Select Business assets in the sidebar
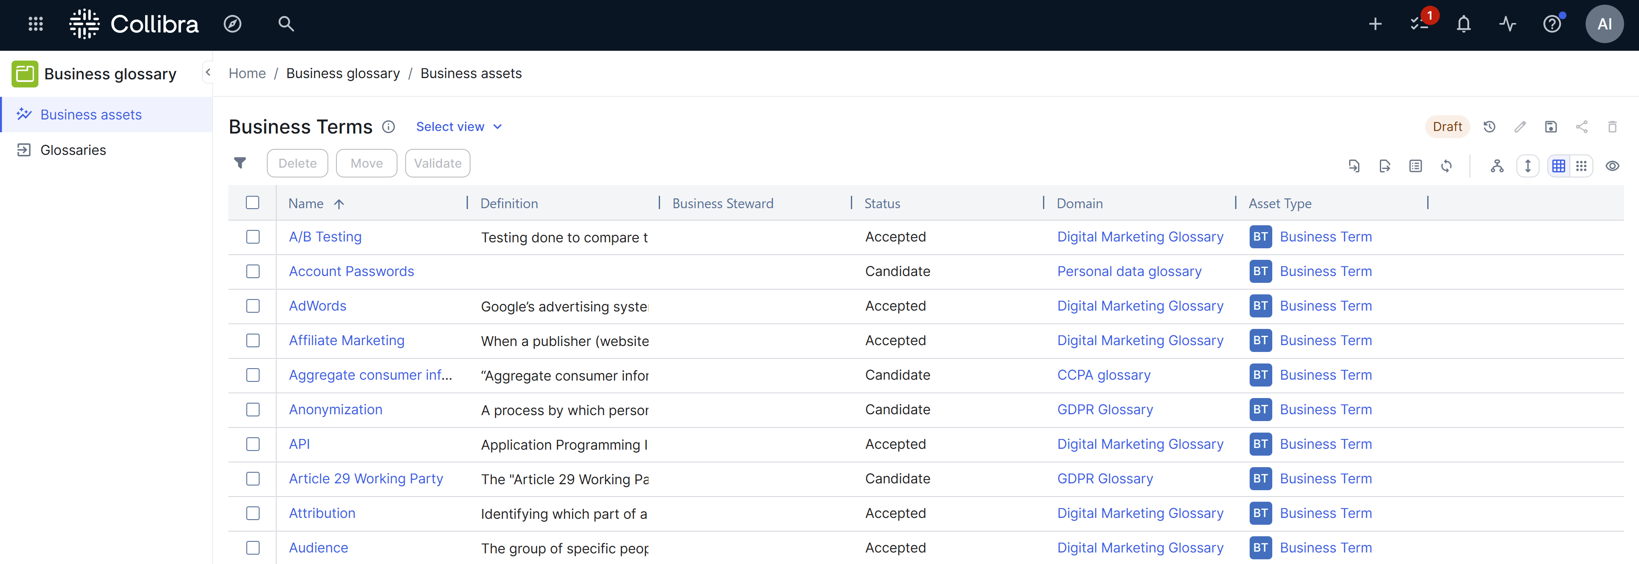Viewport: 1639px width, 564px height. pyautogui.click(x=107, y=114)
